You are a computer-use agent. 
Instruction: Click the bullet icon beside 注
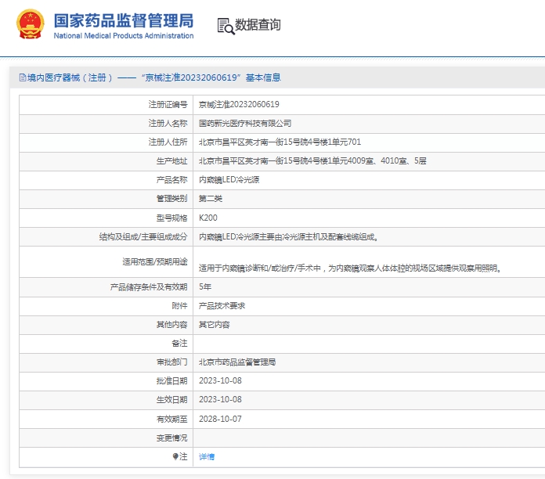(175, 456)
